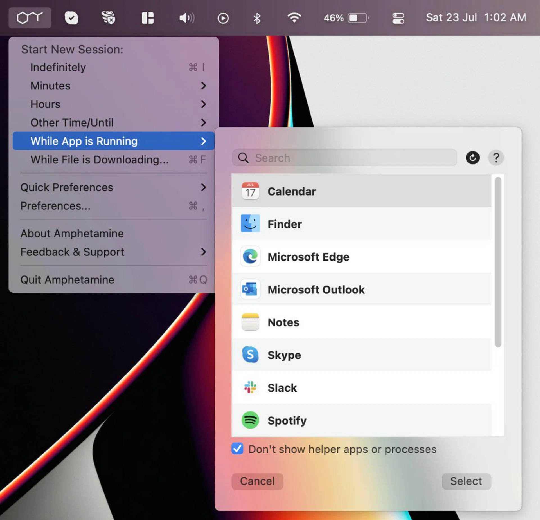Open the volume menu bar icon

186,18
